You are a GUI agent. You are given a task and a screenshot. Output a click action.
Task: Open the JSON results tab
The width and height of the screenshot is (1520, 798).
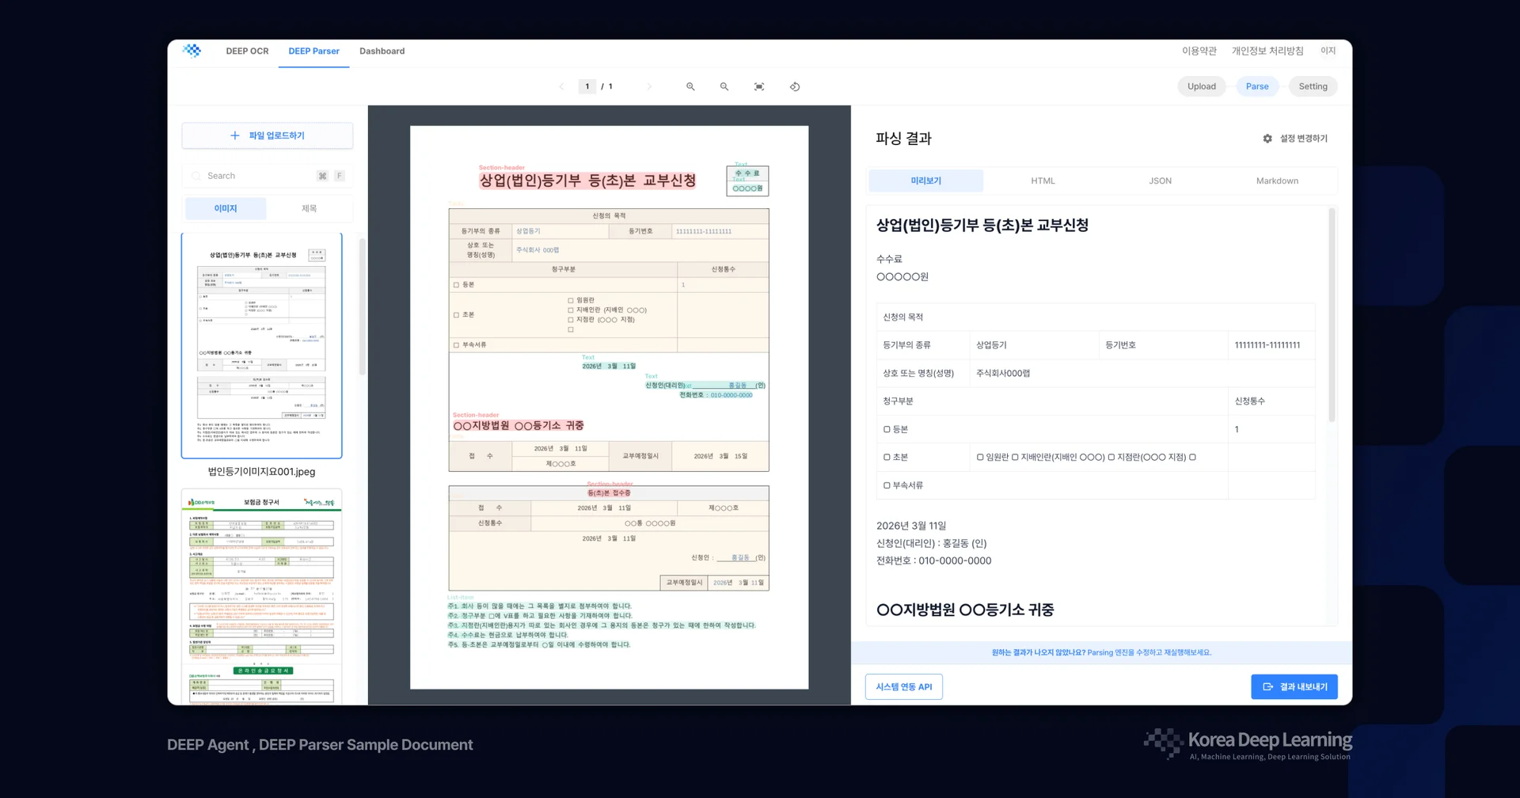tap(1160, 180)
